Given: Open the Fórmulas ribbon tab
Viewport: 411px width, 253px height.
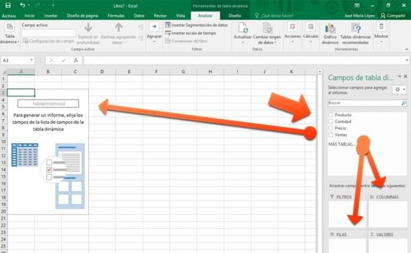Looking at the screenshot, I should pyautogui.click(x=116, y=15).
